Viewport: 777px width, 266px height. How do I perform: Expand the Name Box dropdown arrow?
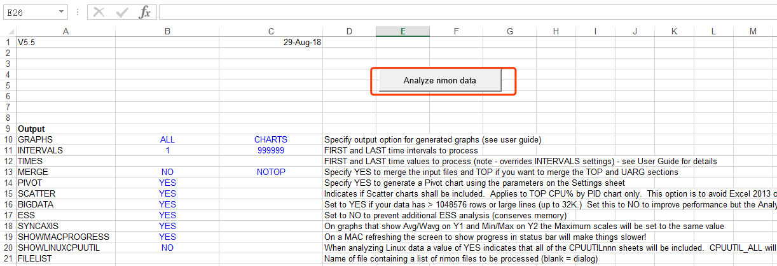61,12
